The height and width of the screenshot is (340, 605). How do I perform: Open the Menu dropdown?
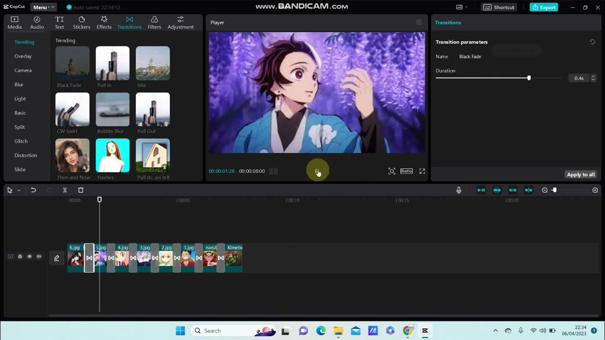click(43, 7)
